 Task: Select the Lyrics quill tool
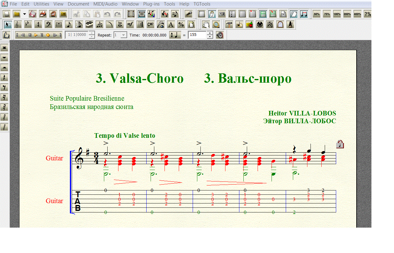pos(161,24)
